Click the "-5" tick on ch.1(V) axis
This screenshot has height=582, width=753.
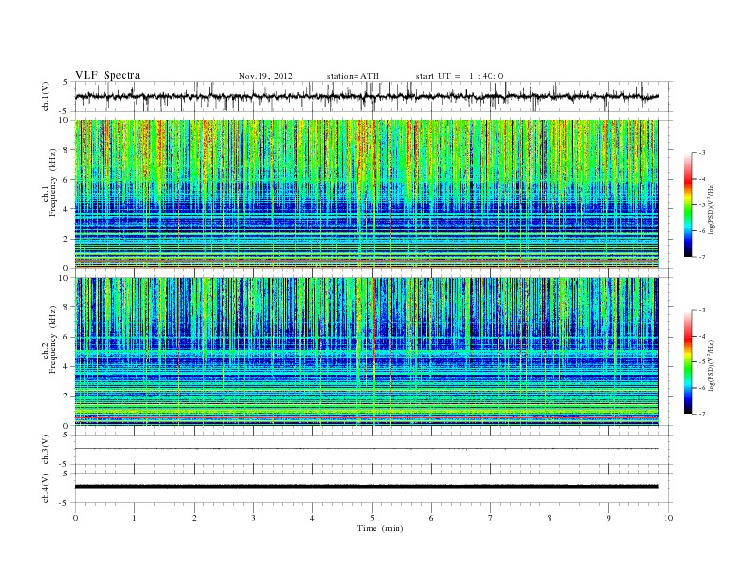coord(65,111)
